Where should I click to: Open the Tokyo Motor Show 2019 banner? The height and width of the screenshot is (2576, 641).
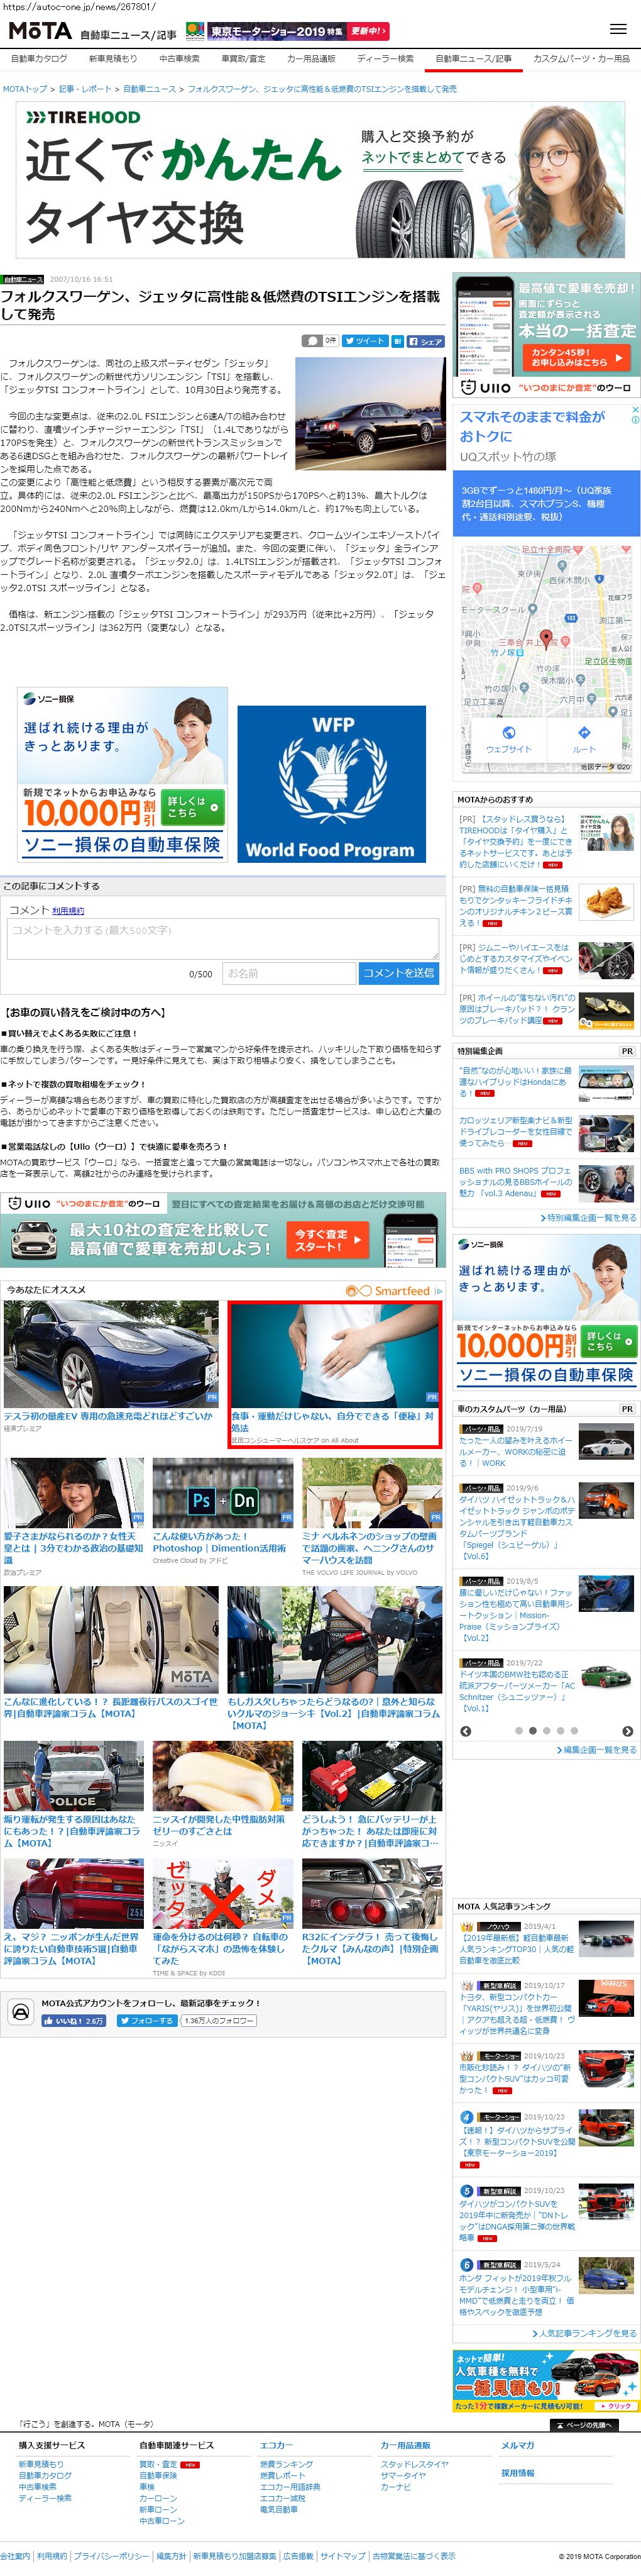[288, 31]
